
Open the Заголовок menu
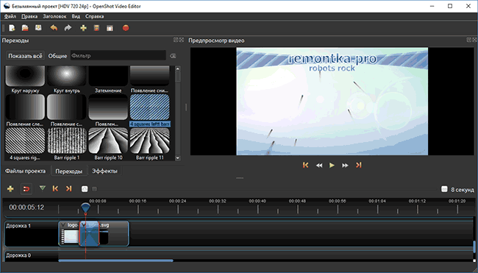point(54,16)
